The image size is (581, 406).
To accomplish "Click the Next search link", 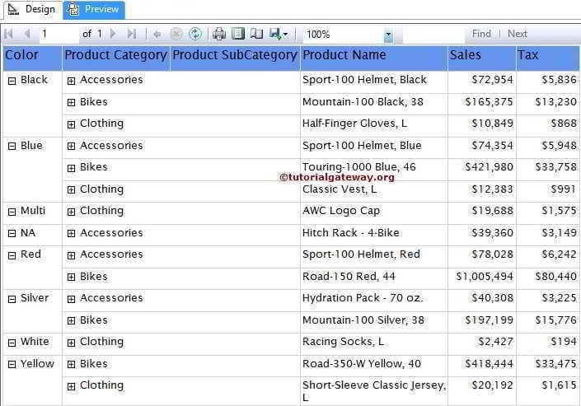I will [518, 34].
